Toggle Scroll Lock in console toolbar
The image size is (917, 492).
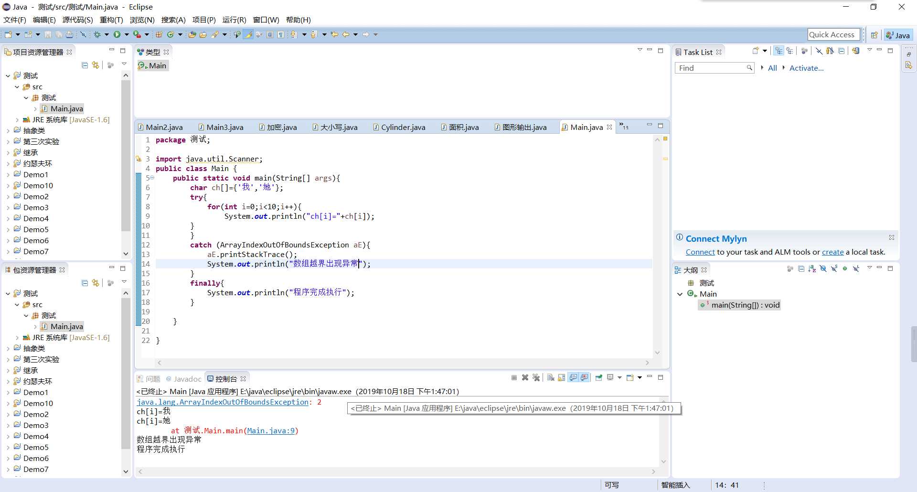coord(561,377)
